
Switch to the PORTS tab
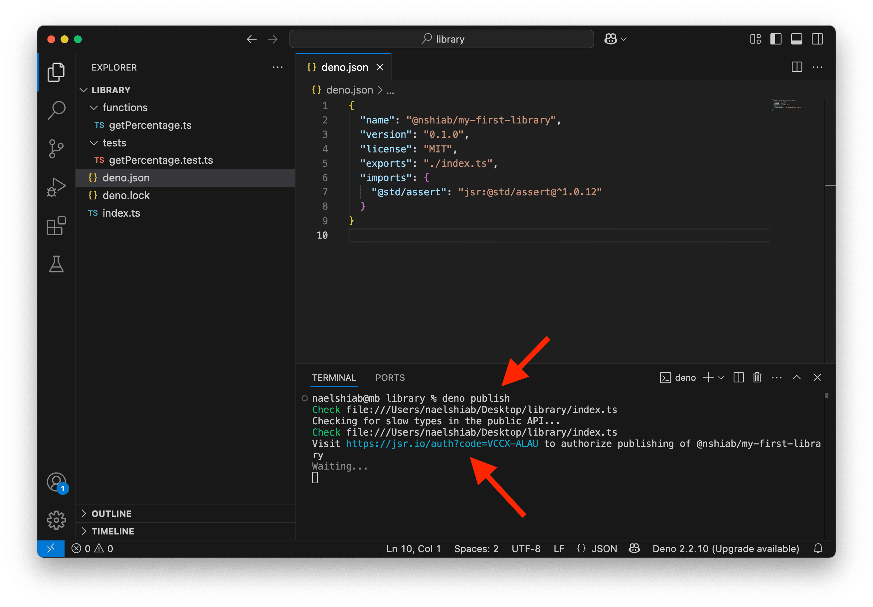click(390, 378)
